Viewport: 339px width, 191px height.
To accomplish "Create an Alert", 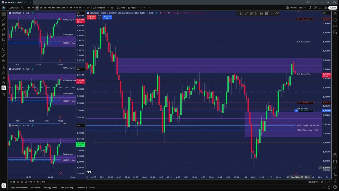I will tap(121, 8).
